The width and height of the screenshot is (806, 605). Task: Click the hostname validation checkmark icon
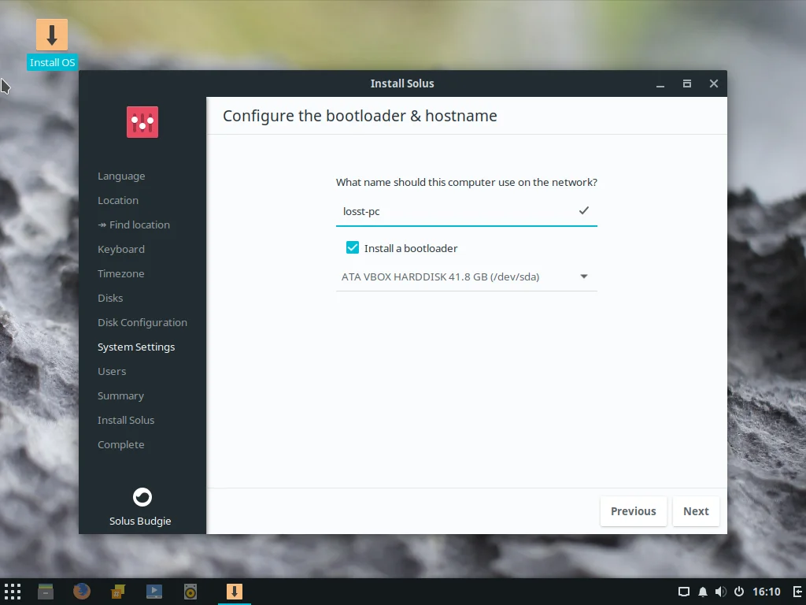click(584, 210)
